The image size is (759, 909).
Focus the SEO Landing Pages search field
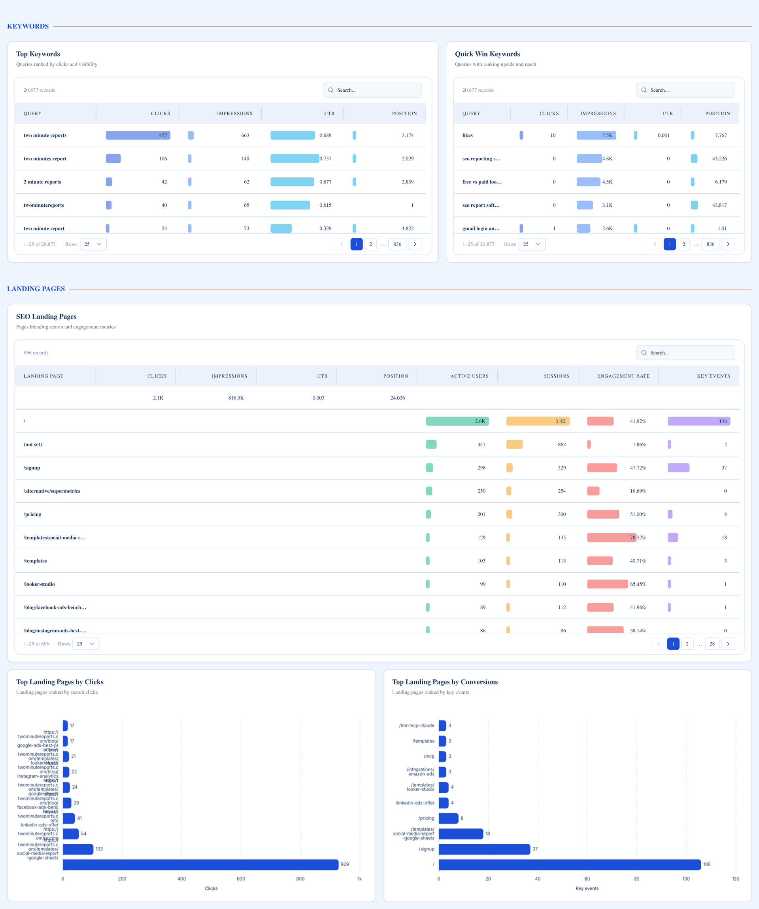click(685, 353)
